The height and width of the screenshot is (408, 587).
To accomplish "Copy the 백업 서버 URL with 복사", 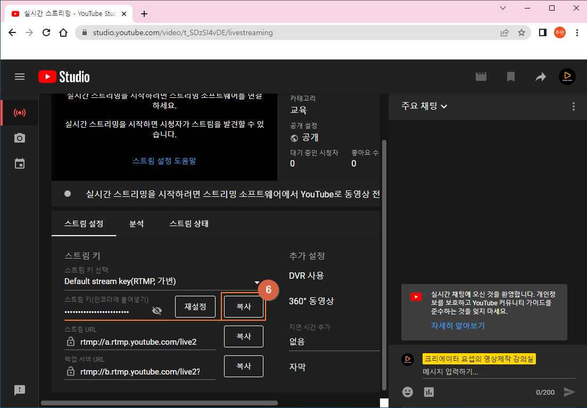I will tap(244, 366).
